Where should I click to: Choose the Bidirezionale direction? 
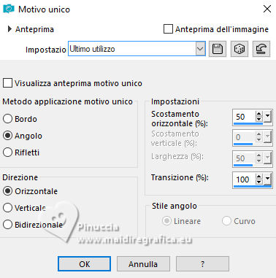[x=7, y=225]
